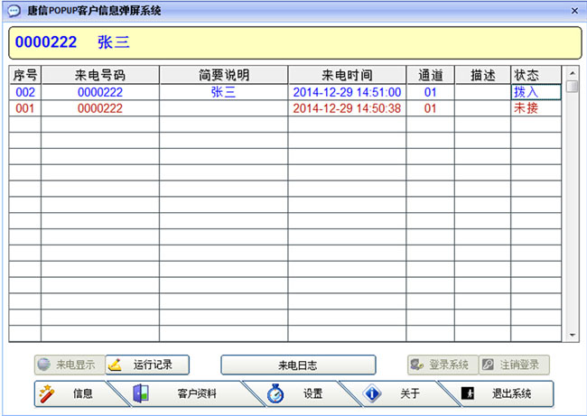Click the 来电号码 column header
This screenshot has height=416, width=587.
pyautogui.click(x=100, y=75)
